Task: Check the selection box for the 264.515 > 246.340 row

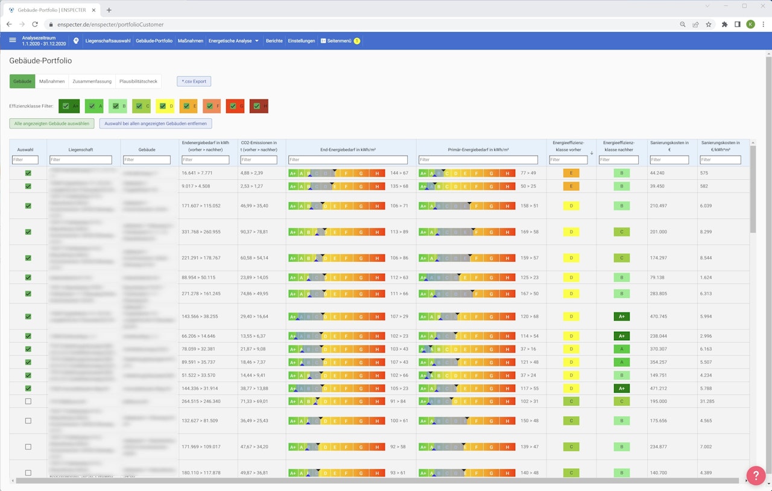Action: (x=28, y=401)
